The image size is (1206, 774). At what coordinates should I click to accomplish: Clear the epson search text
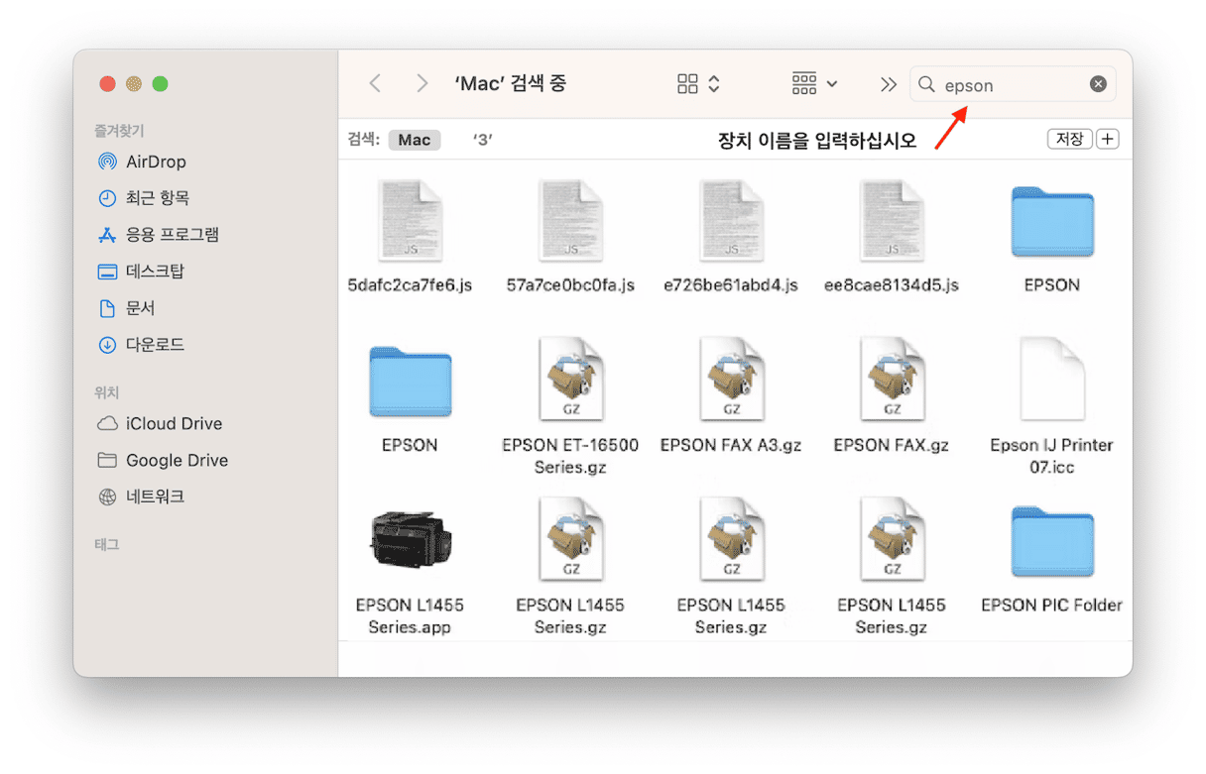(1098, 84)
